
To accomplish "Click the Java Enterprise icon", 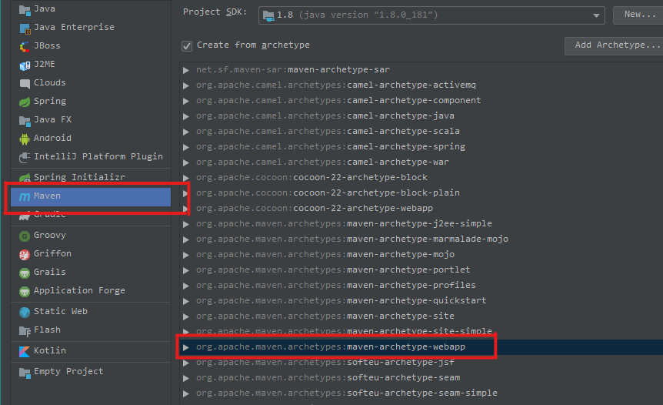I will (25, 28).
